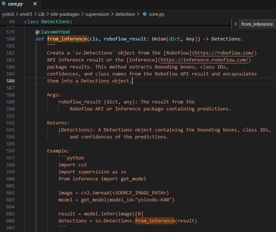
Task: Open the env01 breadcrumb segment
Action: click(26, 14)
